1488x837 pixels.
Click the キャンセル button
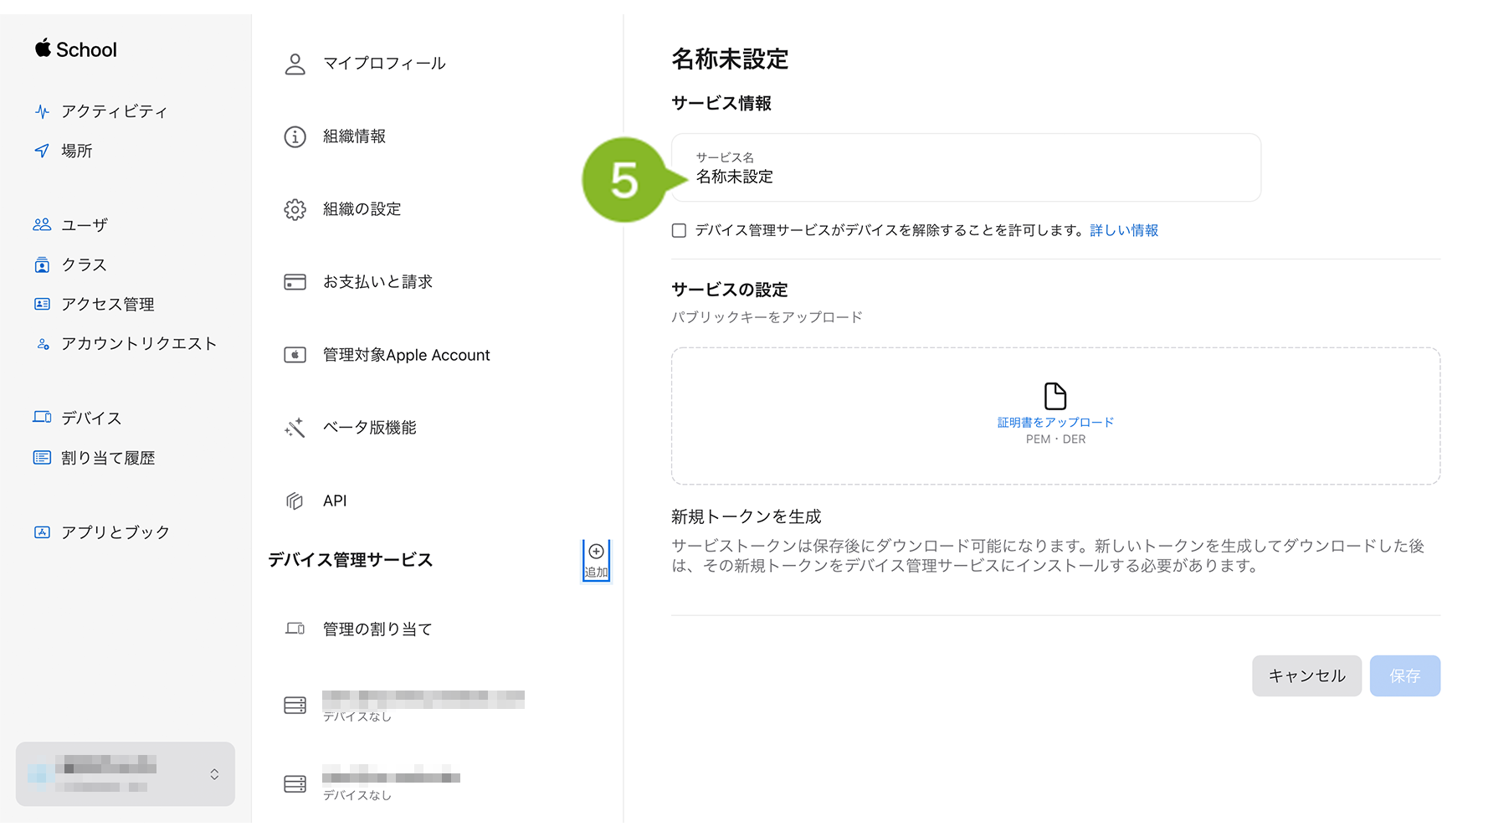point(1306,675)
